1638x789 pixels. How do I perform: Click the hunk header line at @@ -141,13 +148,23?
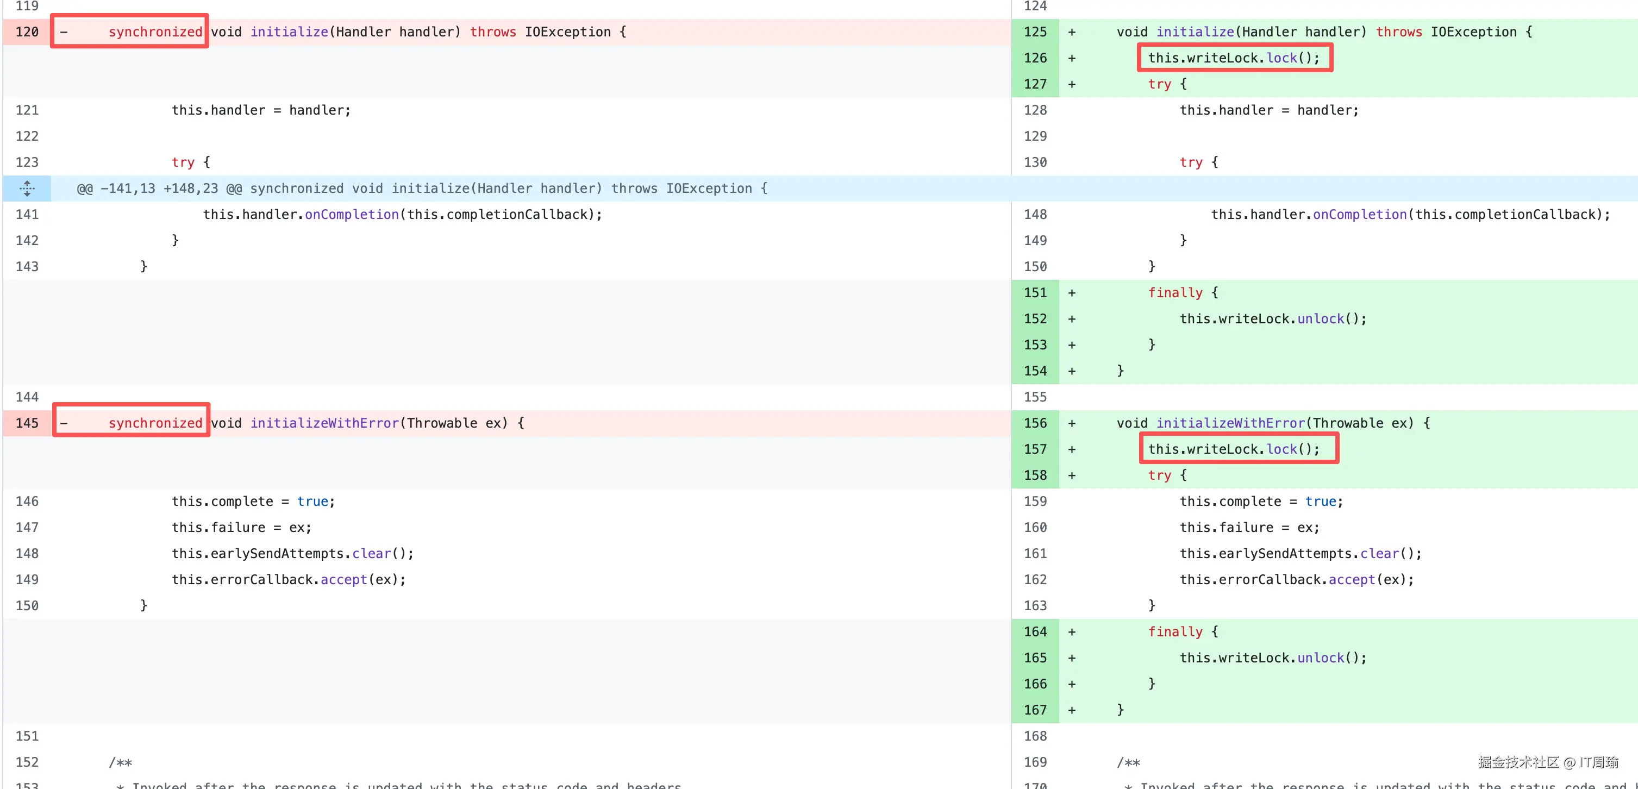click(x=422, y=188)
